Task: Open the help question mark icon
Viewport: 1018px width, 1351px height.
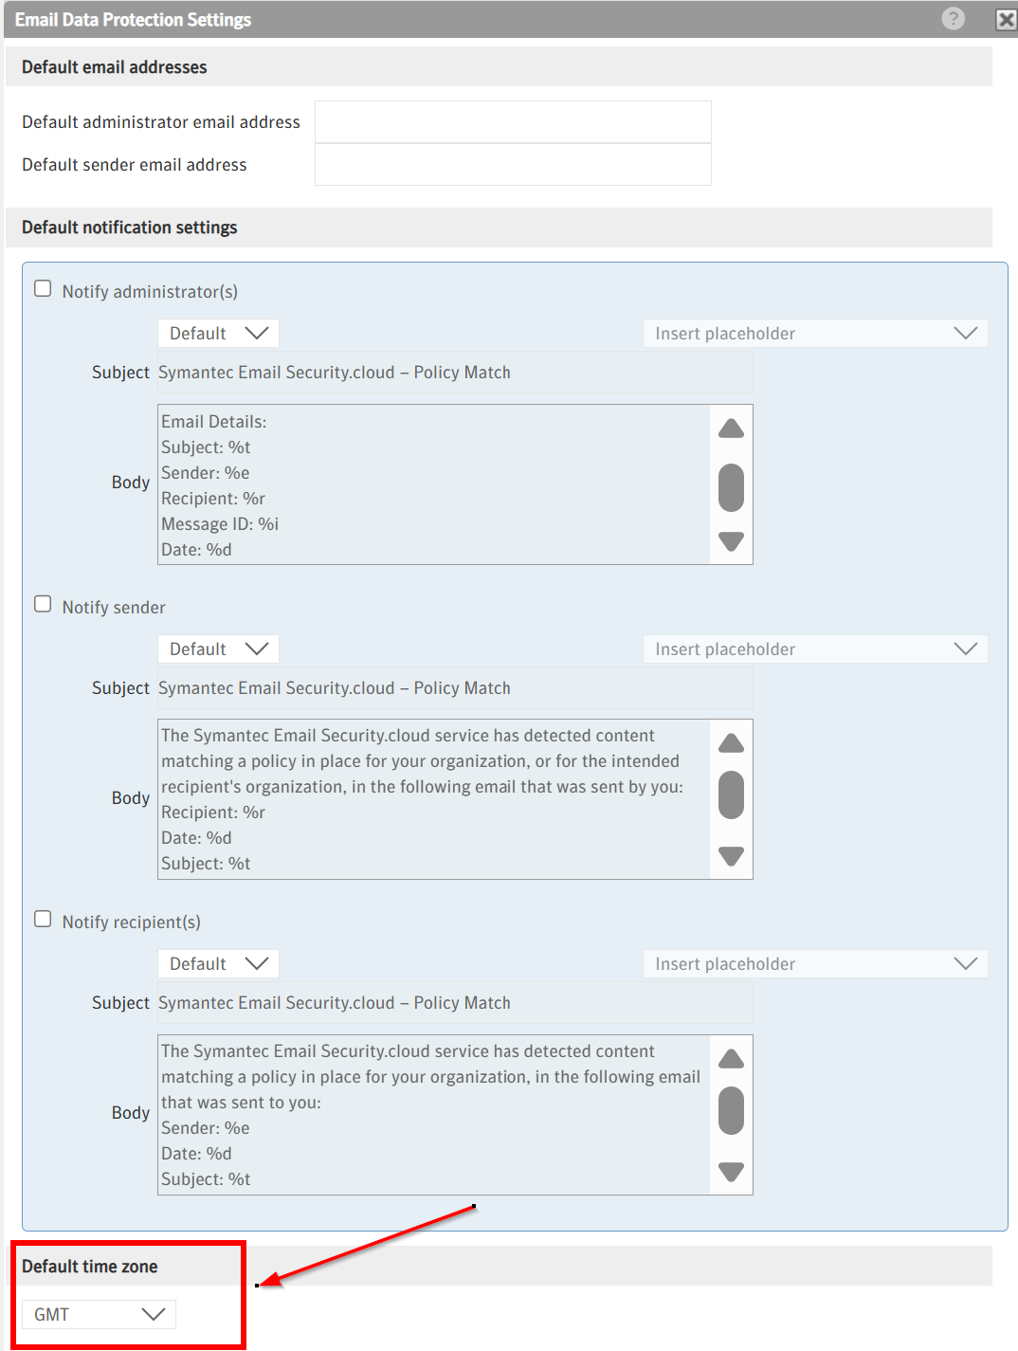Action: pyautogui.click(x=954, y=19)
